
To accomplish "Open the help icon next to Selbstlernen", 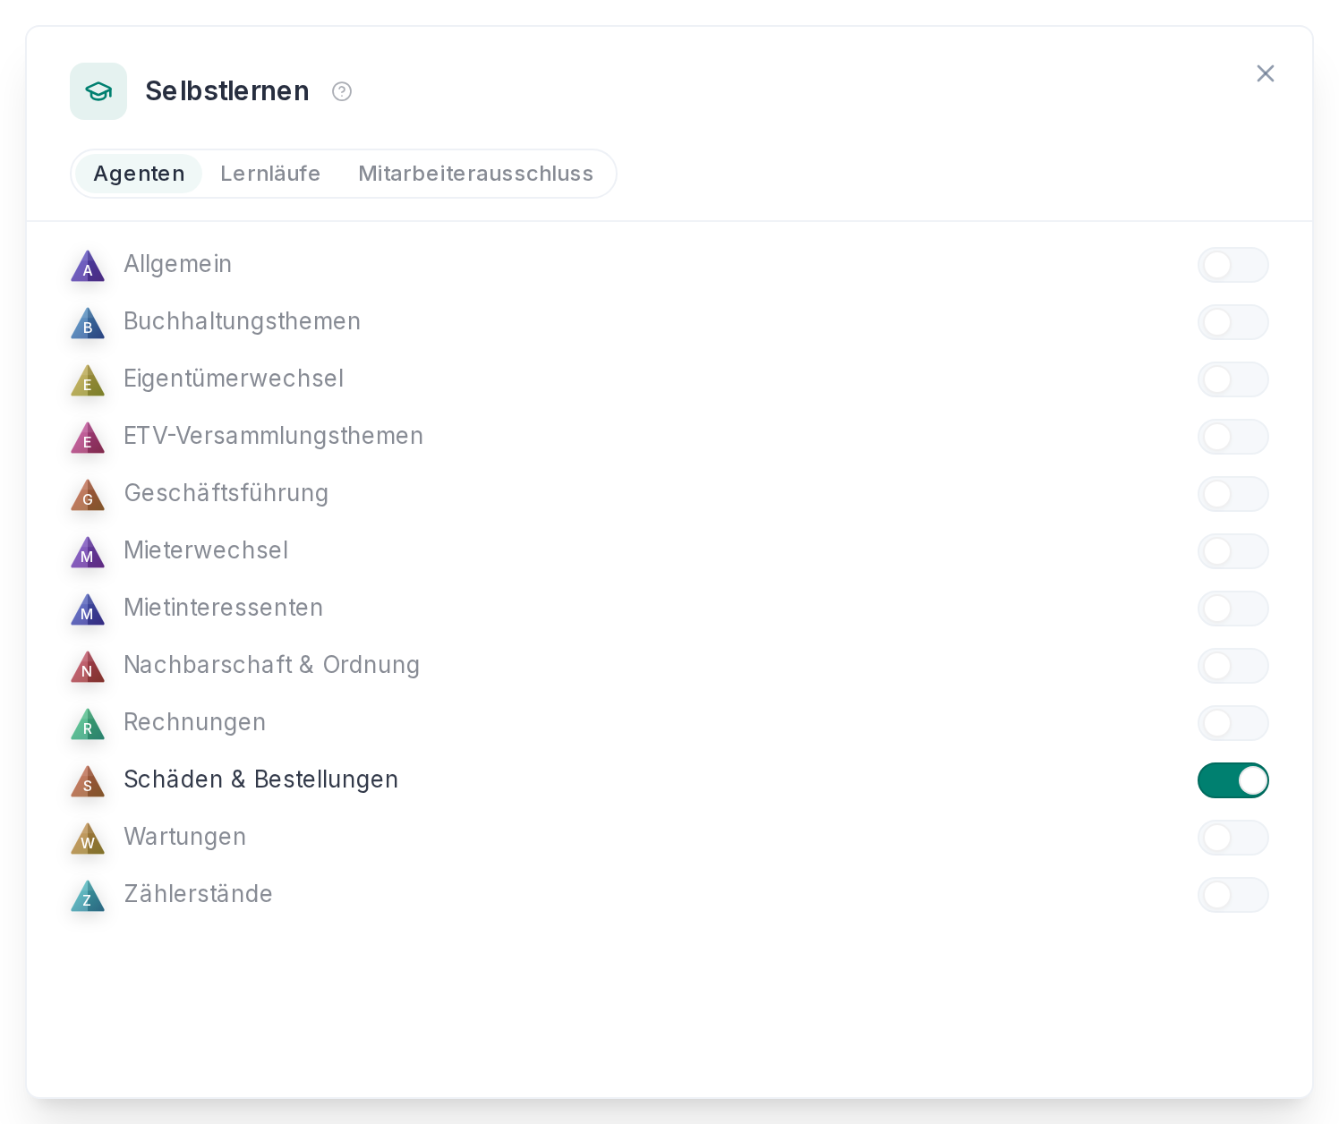I will point(342,91).
